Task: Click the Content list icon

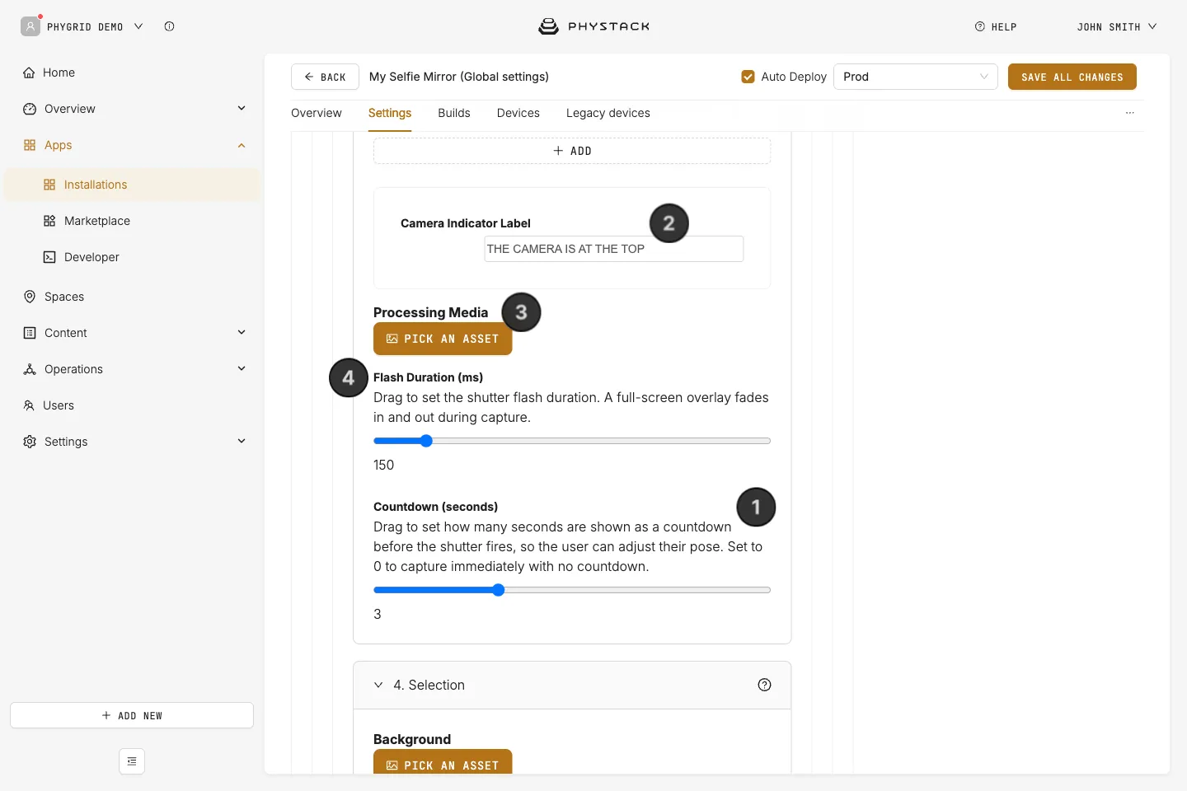Action: [30, 333]
